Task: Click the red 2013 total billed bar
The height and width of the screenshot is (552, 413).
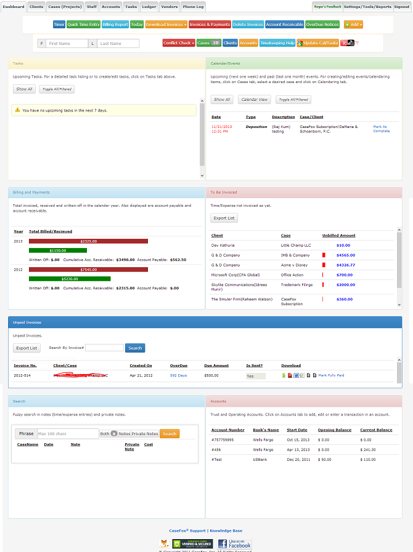Action: 88,241
